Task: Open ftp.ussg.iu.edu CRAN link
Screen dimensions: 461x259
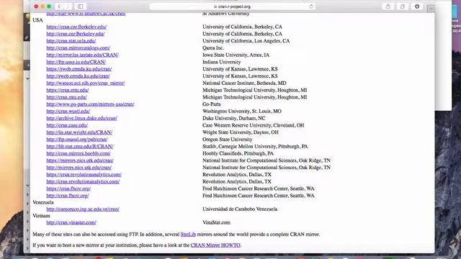Action: pos(76,62)
